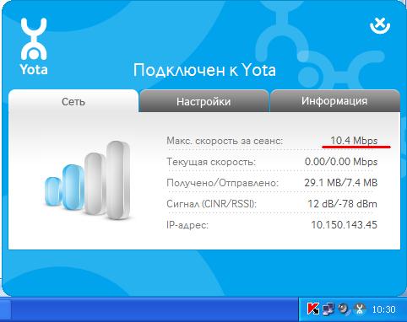Click the Yota logo in top-left corner
Image resolution: width=407 pixels, height=322 pixels.
coord(34,46)
